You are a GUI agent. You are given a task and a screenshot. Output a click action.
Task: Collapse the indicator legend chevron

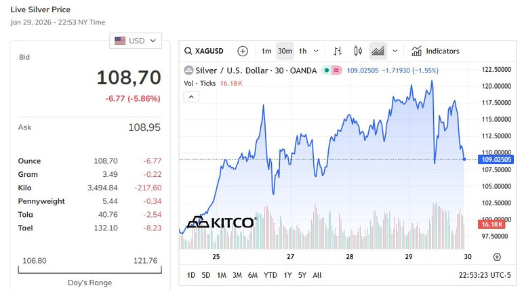click(x=190, y=97)
